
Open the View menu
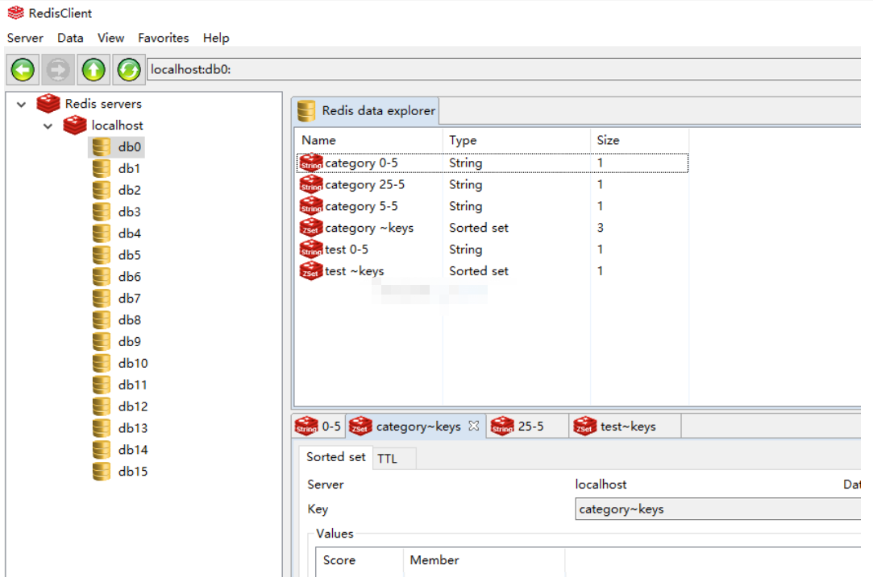[x=110, y=38]
